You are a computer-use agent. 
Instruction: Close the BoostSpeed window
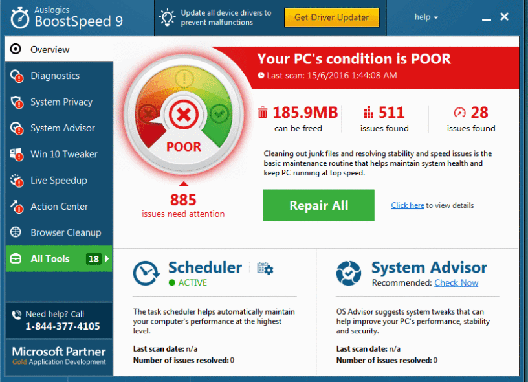[504, 16]
